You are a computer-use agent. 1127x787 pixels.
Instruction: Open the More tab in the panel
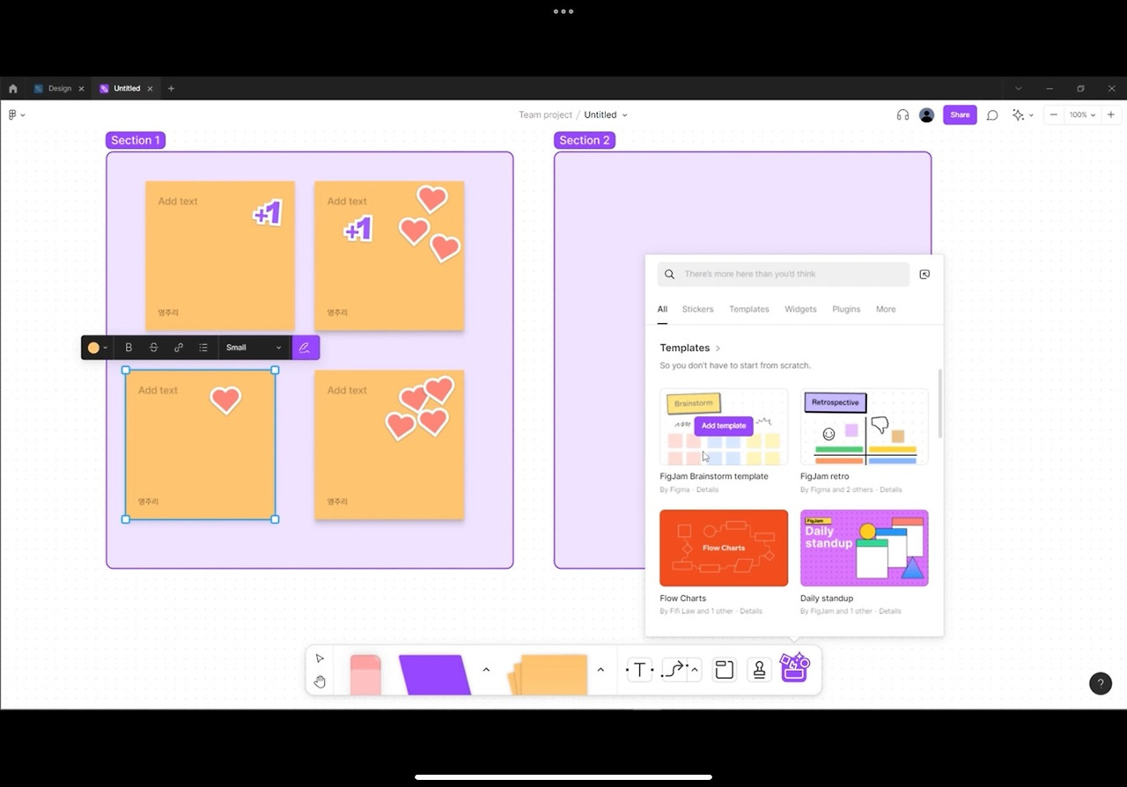click(x=886, y=310)
